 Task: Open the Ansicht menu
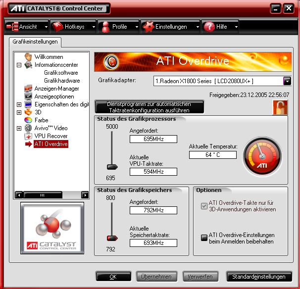[27, 27]
